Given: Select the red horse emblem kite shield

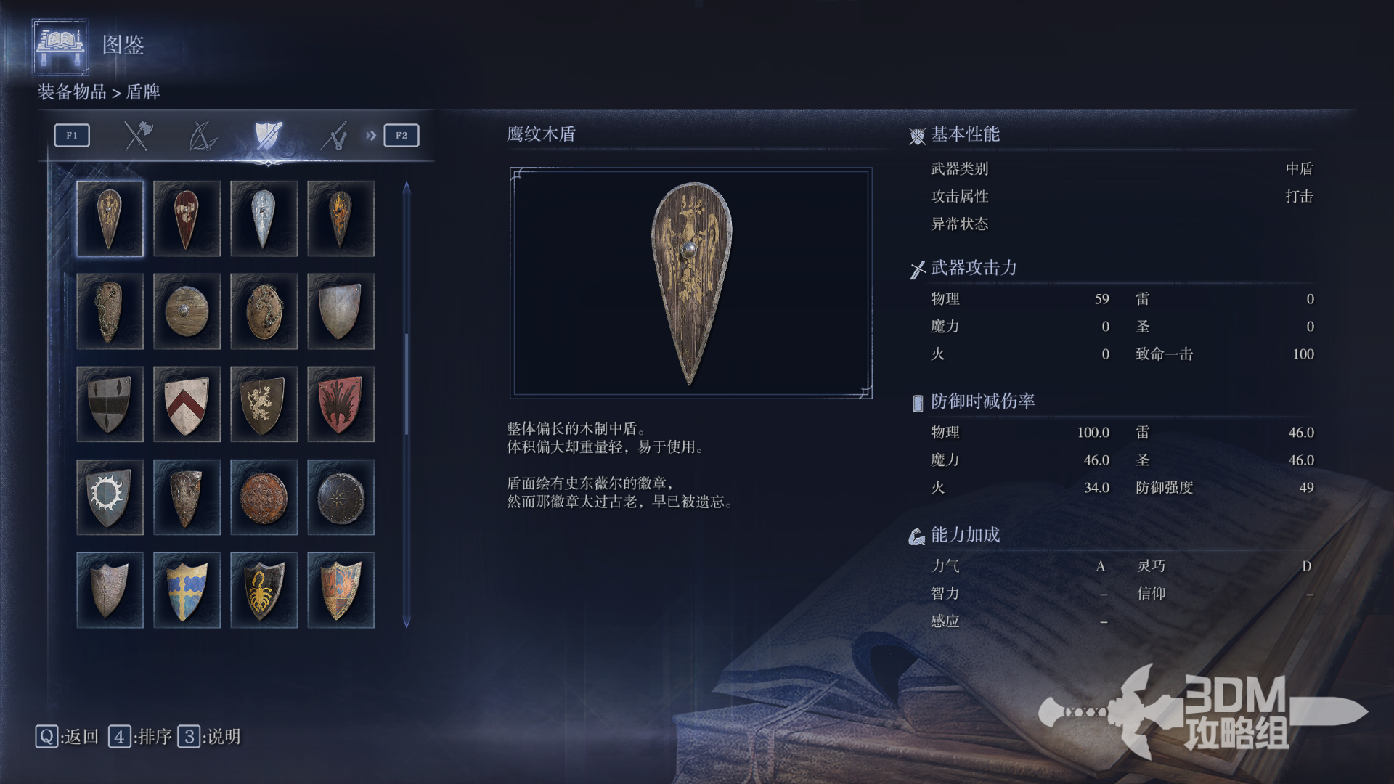Looking at the screenshot, I should 187,219.
